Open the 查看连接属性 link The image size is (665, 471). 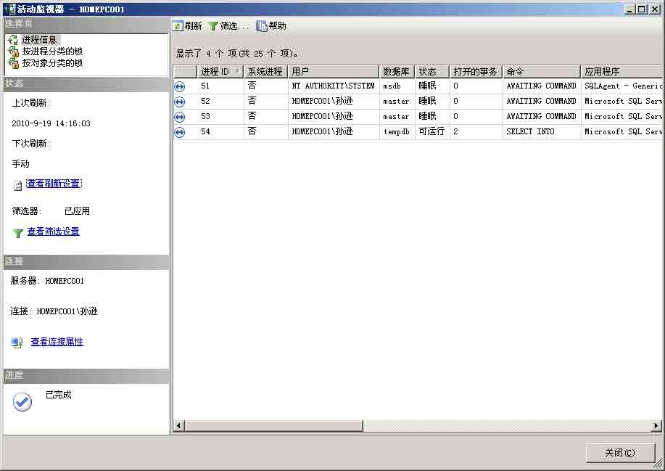(57, 342)
